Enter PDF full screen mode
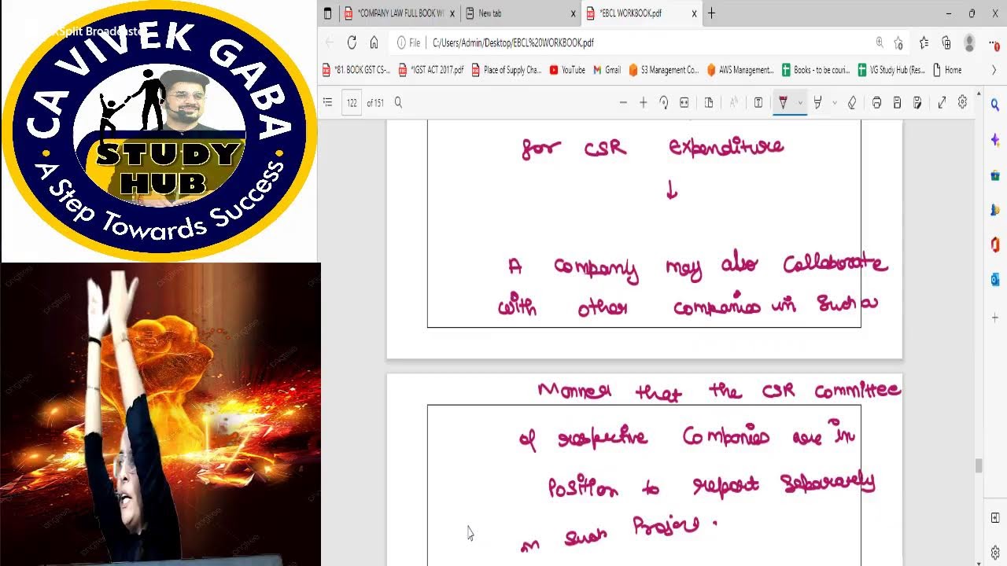The image size is (1007, 566). coord(942,102)
